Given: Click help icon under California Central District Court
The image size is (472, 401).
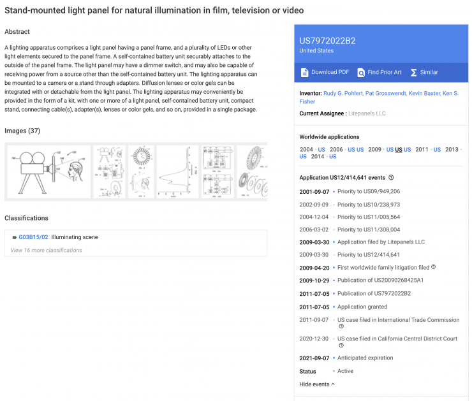Looking at the screenshot, I should point(341,346).
